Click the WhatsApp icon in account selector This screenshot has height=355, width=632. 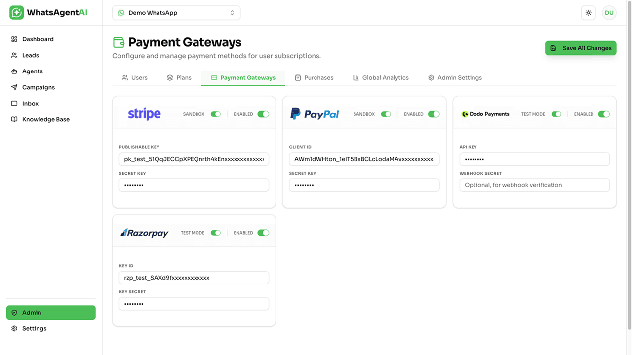click(x=121, y=13)
